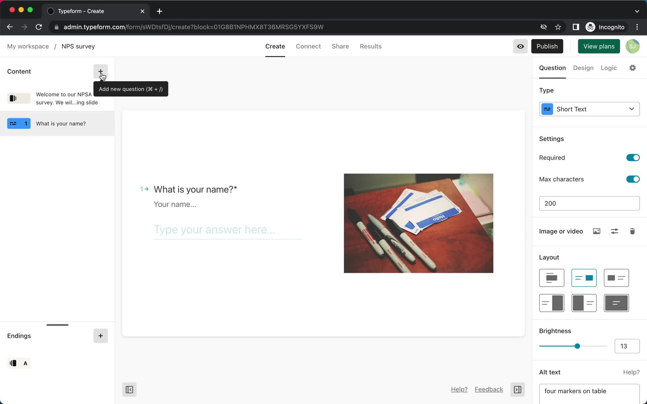Switch to the Logic tab
The width and height of the screenshot is (647, 404).
coord(609,67)
